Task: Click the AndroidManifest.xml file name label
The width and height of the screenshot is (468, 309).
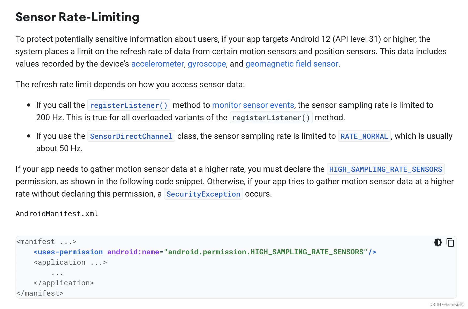Action: coord(57,214)
